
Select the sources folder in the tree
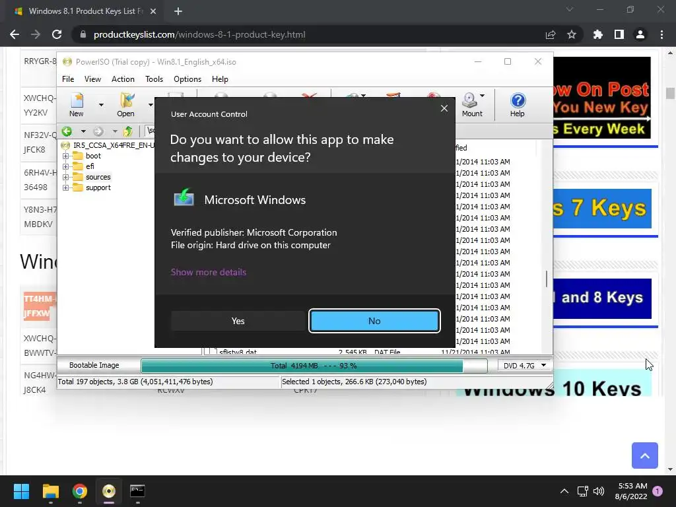(x=98, y=177)
